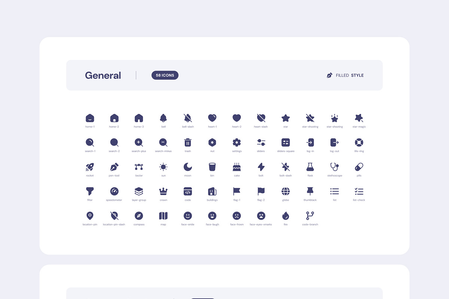Pick the flag-1 icon
Screen dimensions: 449x299
pos(236,191)
